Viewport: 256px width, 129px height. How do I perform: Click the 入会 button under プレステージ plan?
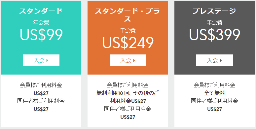[x=214, y=60]
